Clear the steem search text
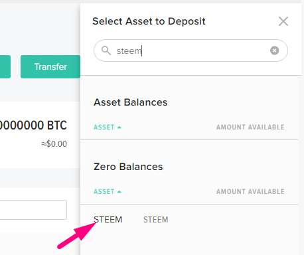The width and height of the screenshot is (304, 255). pyautogui.click(x=274, y=50)
